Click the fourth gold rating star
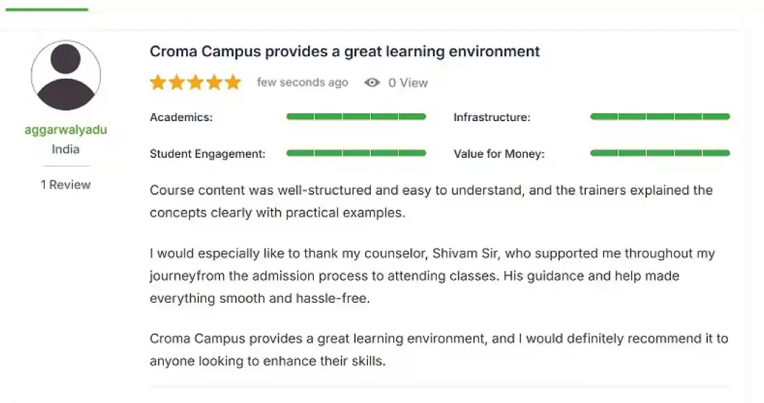 (x=214, y=82)
